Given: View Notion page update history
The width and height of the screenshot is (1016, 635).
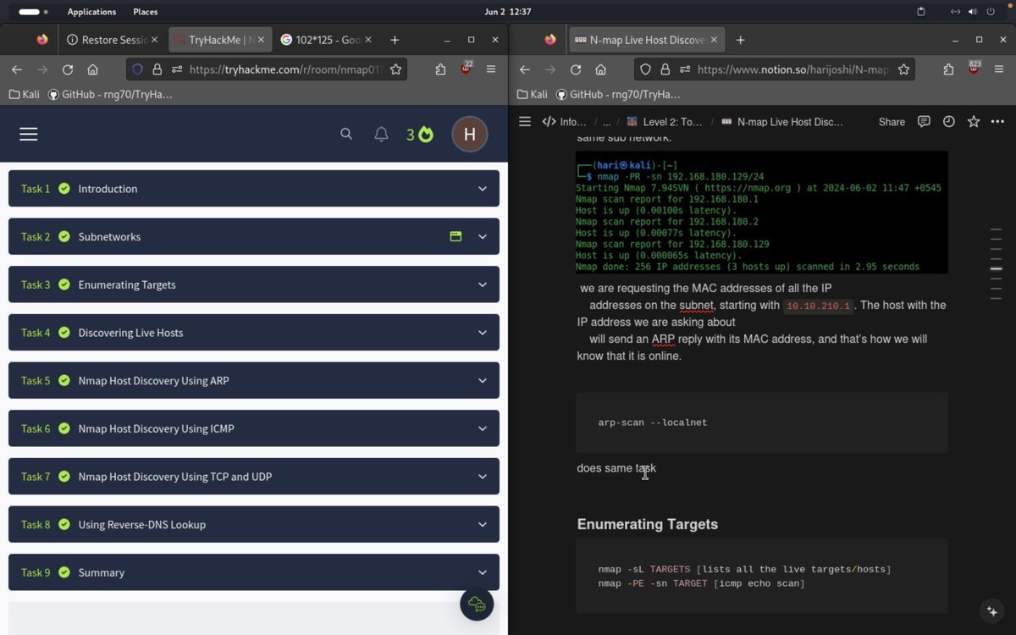Looking at the screenshot, I should [x=948, y=122].
